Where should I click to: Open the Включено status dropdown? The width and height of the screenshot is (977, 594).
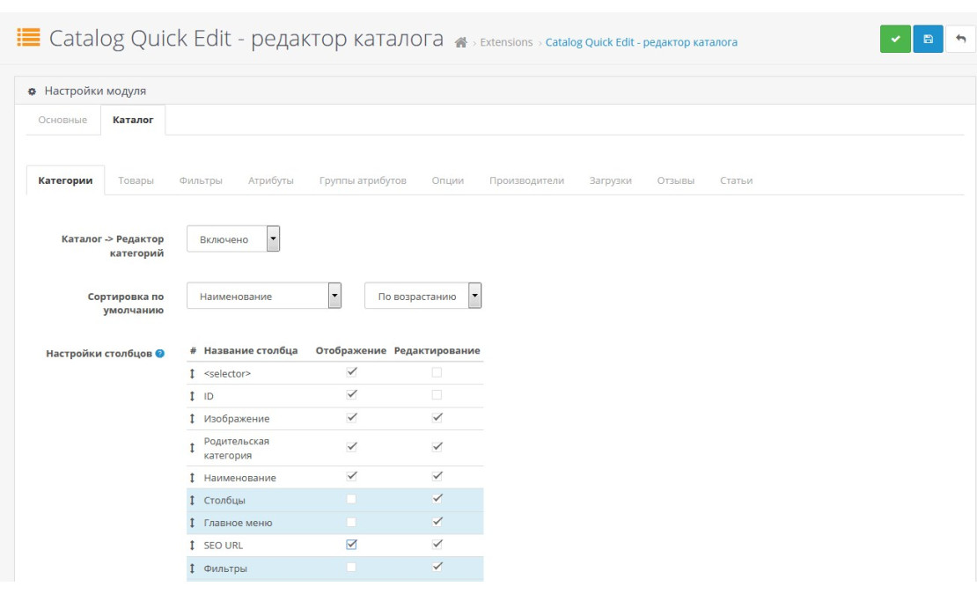click(x=233, y=239)
